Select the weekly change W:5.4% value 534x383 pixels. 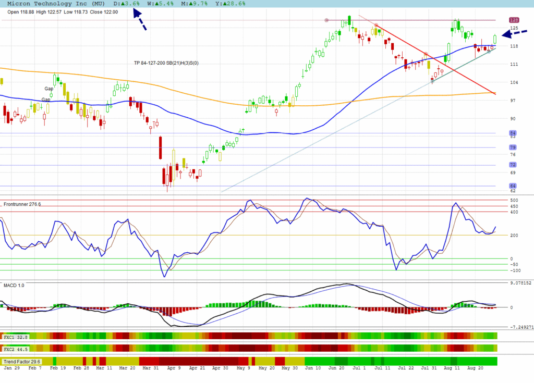pyautogui.click(x=161, y=4)
